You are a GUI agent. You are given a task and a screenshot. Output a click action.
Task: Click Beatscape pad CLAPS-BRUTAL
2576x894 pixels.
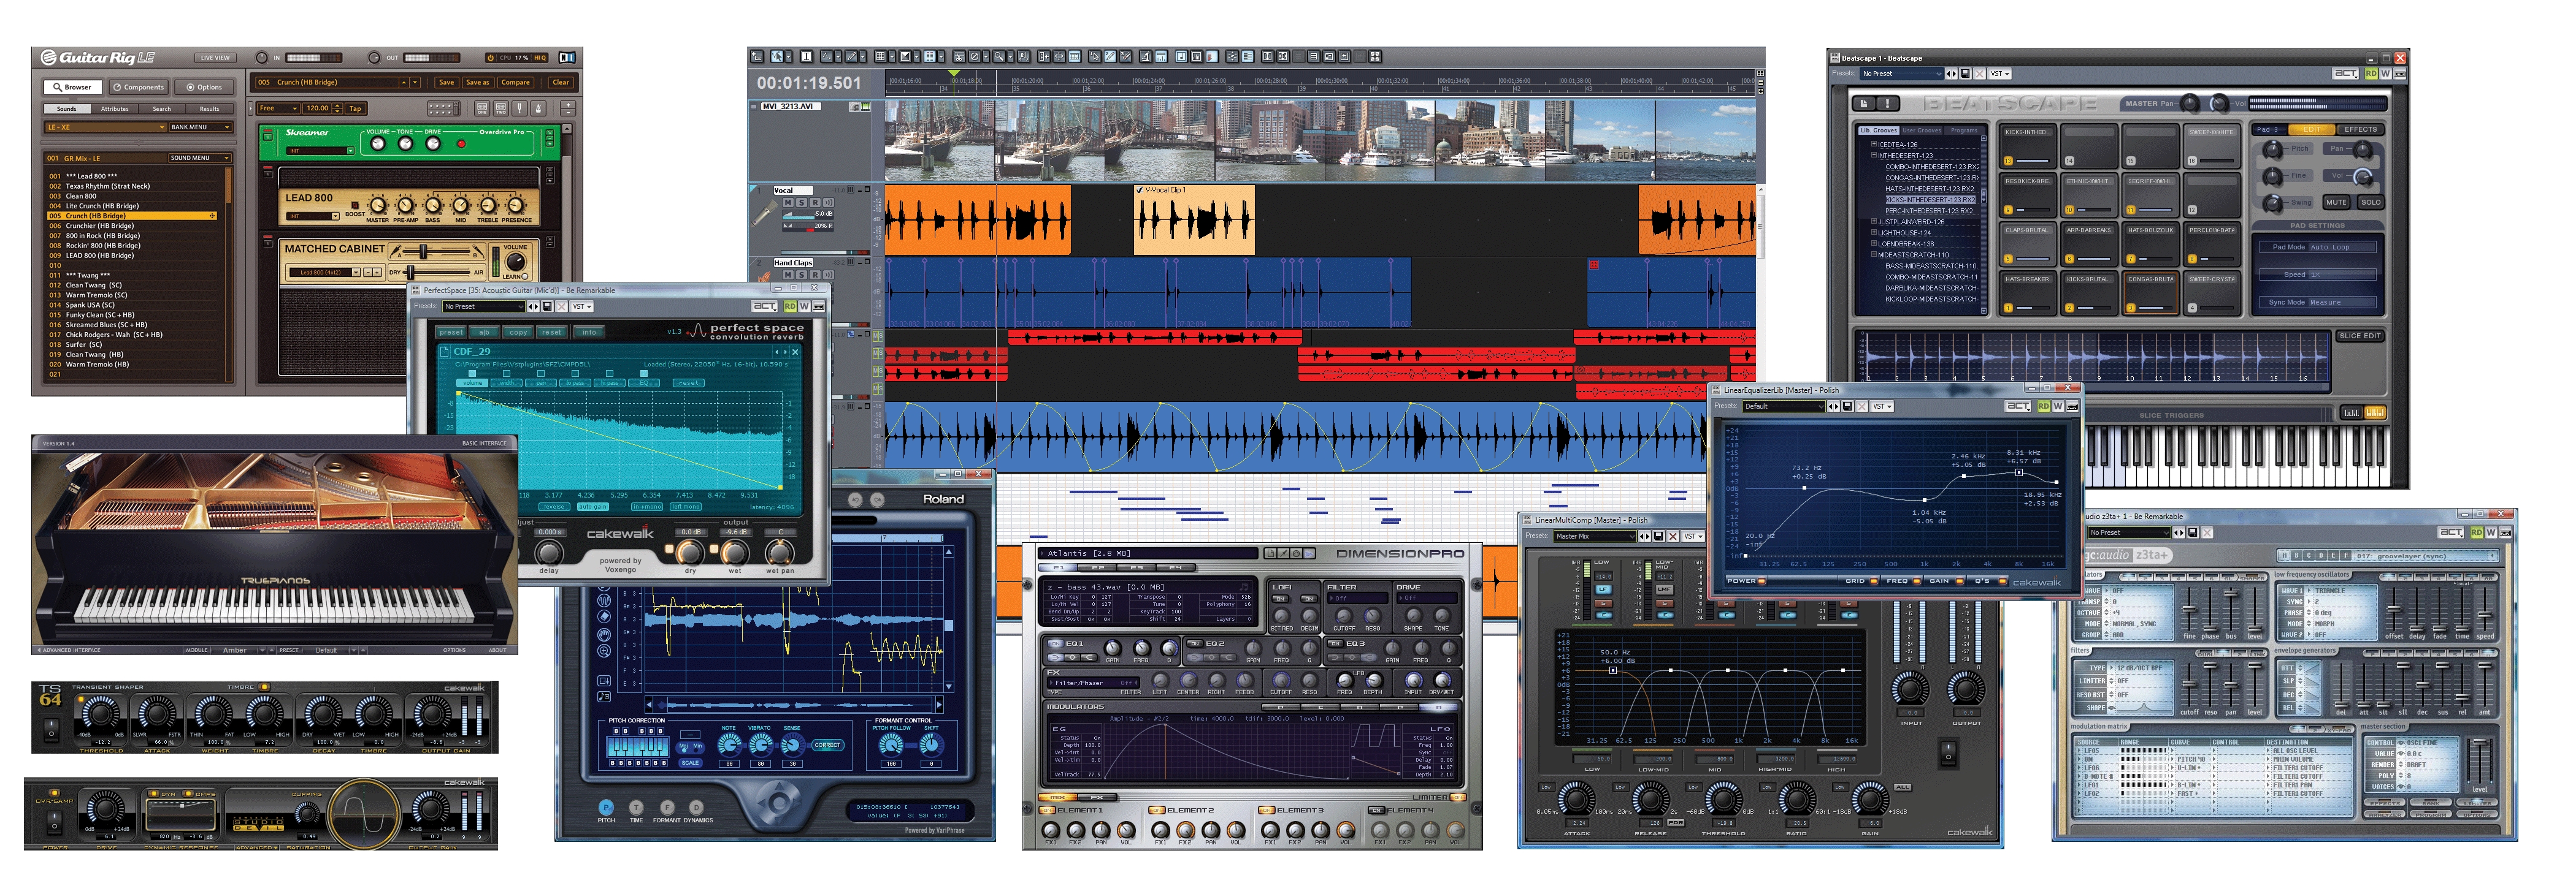coord(2027,244)
